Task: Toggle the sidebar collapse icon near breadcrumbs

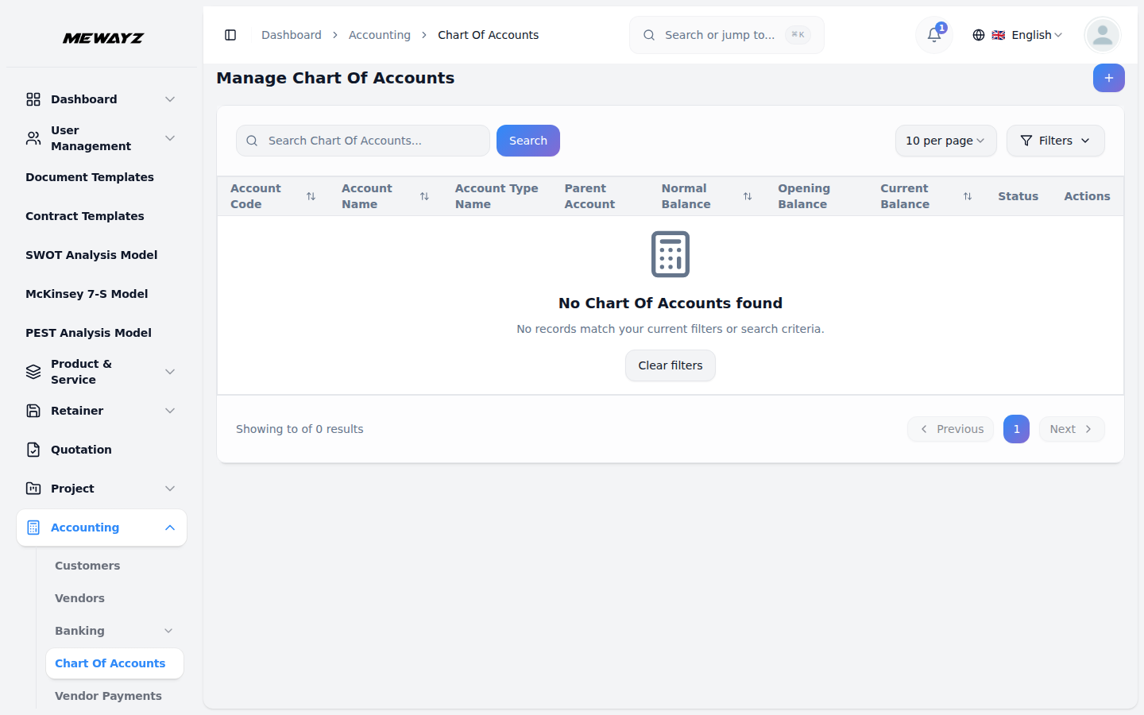Action: pos(230,35)
